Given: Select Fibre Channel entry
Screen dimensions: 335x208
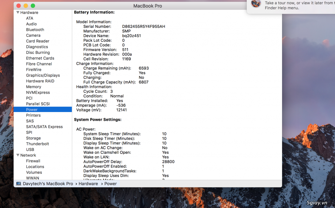Looking at the screenshot, I should point(39,64).
